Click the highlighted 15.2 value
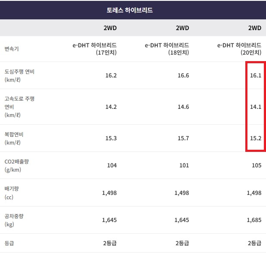 (x=256, y=138)
